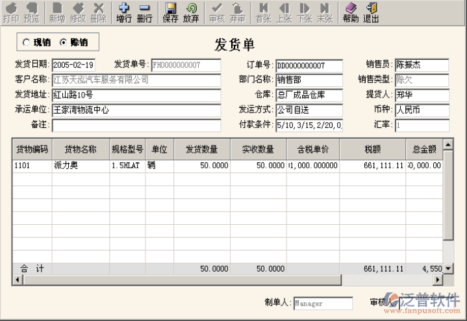This screenshot has width=467, height=321.
Task: Open 帮助 (Help) from the toolbar
Action: pos(351,12)
